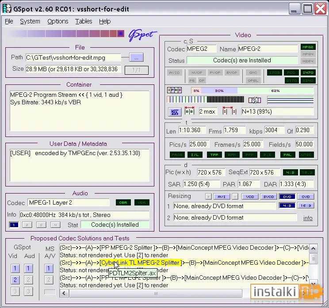Screen dimensions: 329x308
Task: Click the audio Codec field MPEG-1 Layer 2
Action: pos(69,202)
